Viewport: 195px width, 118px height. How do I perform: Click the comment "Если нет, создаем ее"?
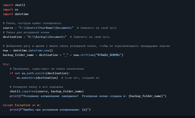click(x=80, y=78)
